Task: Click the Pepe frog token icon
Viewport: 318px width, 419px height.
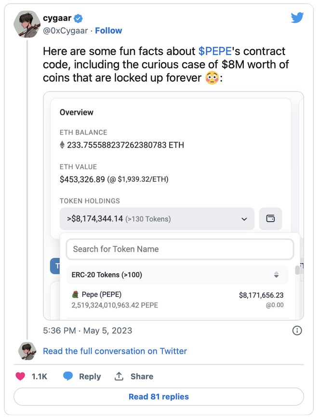Action: pos(76,295)
